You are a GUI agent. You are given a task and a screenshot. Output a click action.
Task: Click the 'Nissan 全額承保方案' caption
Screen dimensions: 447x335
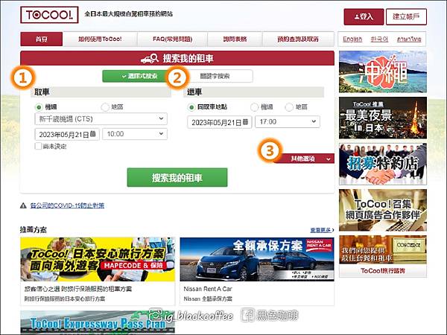coord(208,299)
